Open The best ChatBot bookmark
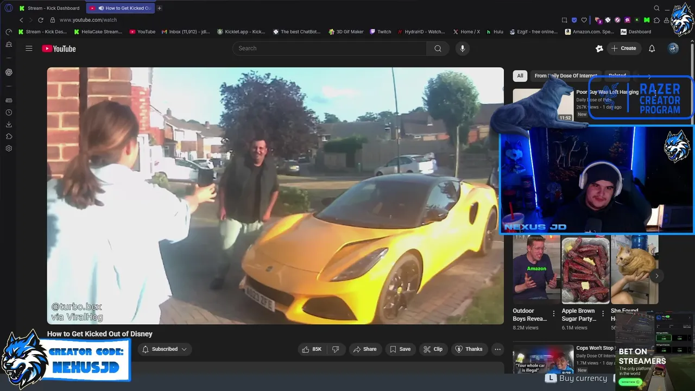 tap(297, 32)
